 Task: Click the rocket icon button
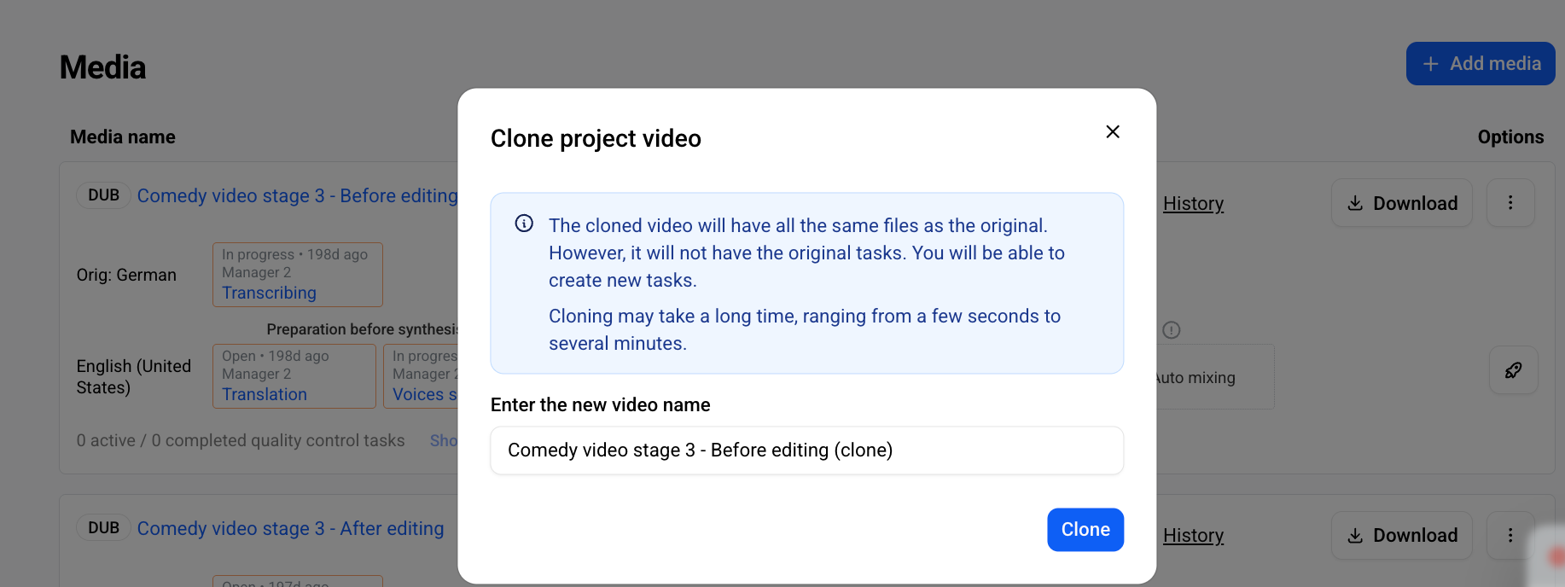[1513, 370]
